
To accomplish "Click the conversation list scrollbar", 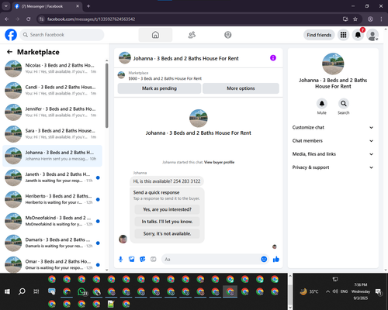I will [106, 95].
